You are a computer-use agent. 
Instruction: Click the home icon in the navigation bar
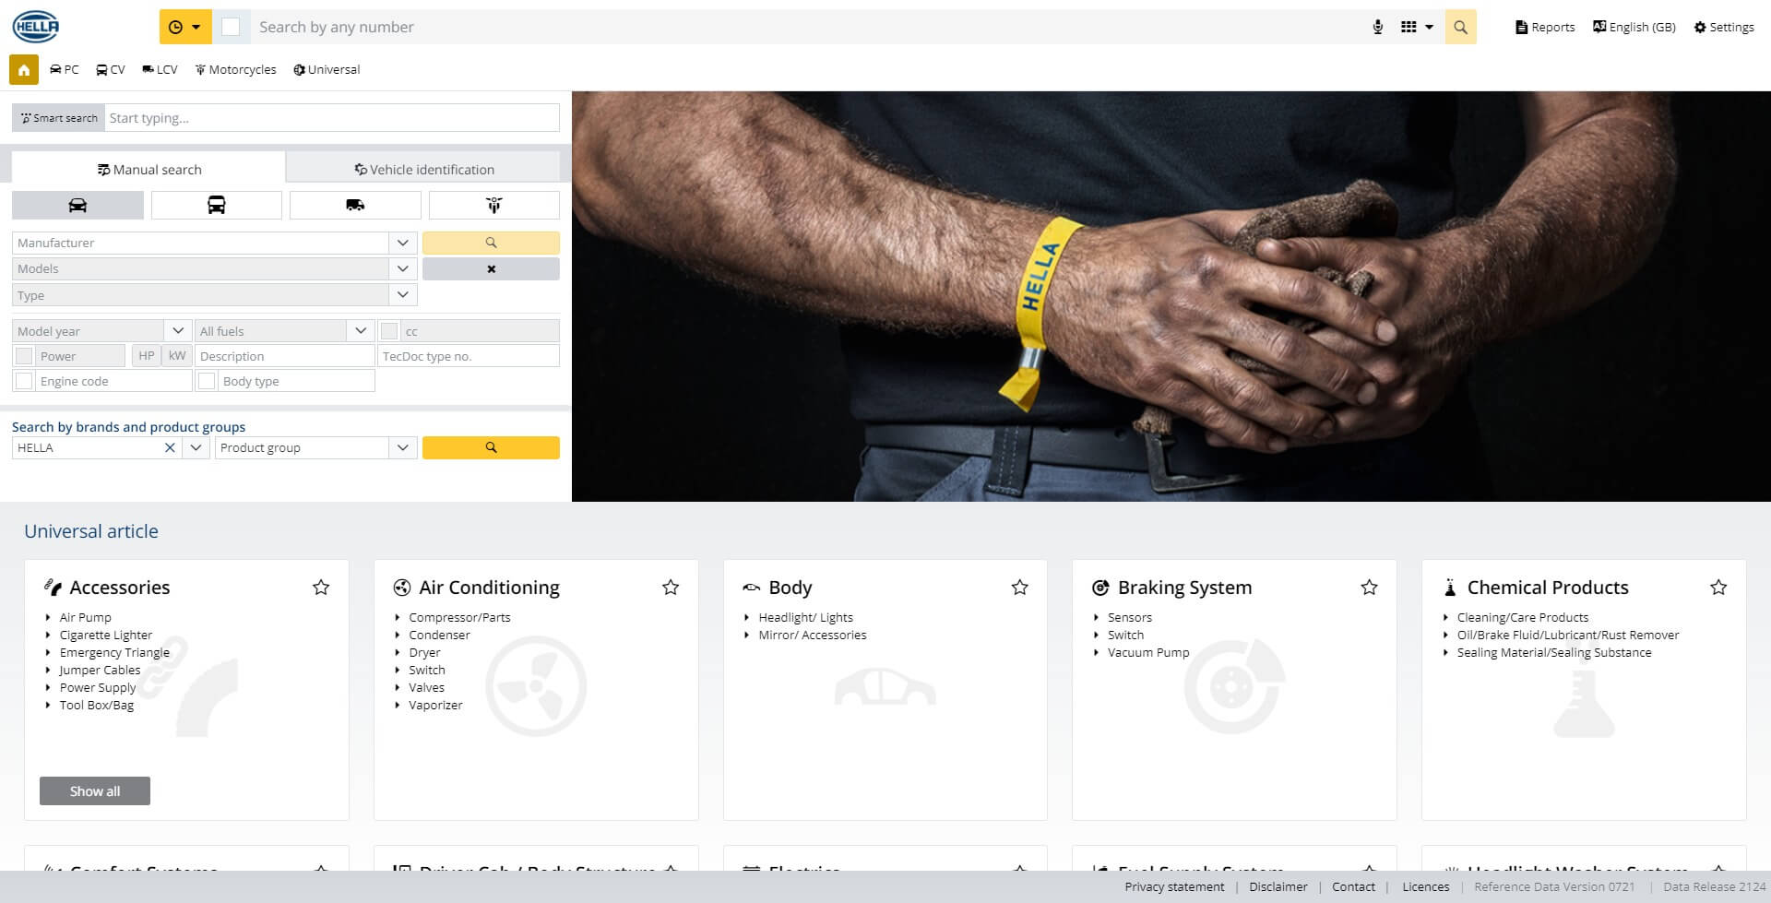pos(23,69)
